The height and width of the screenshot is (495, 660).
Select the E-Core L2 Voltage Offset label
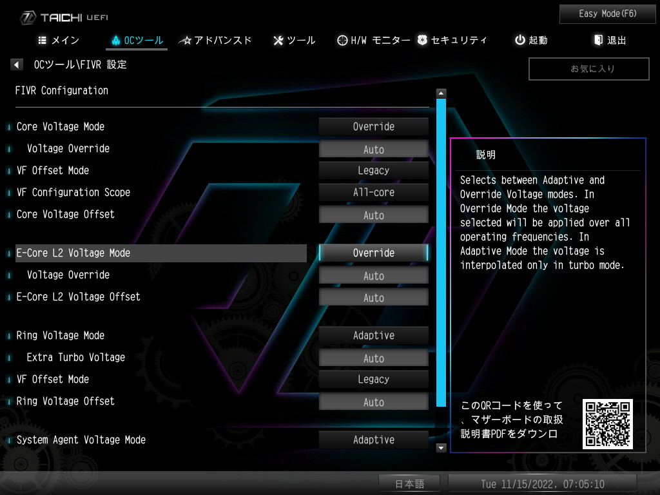[x=78, y=296]
